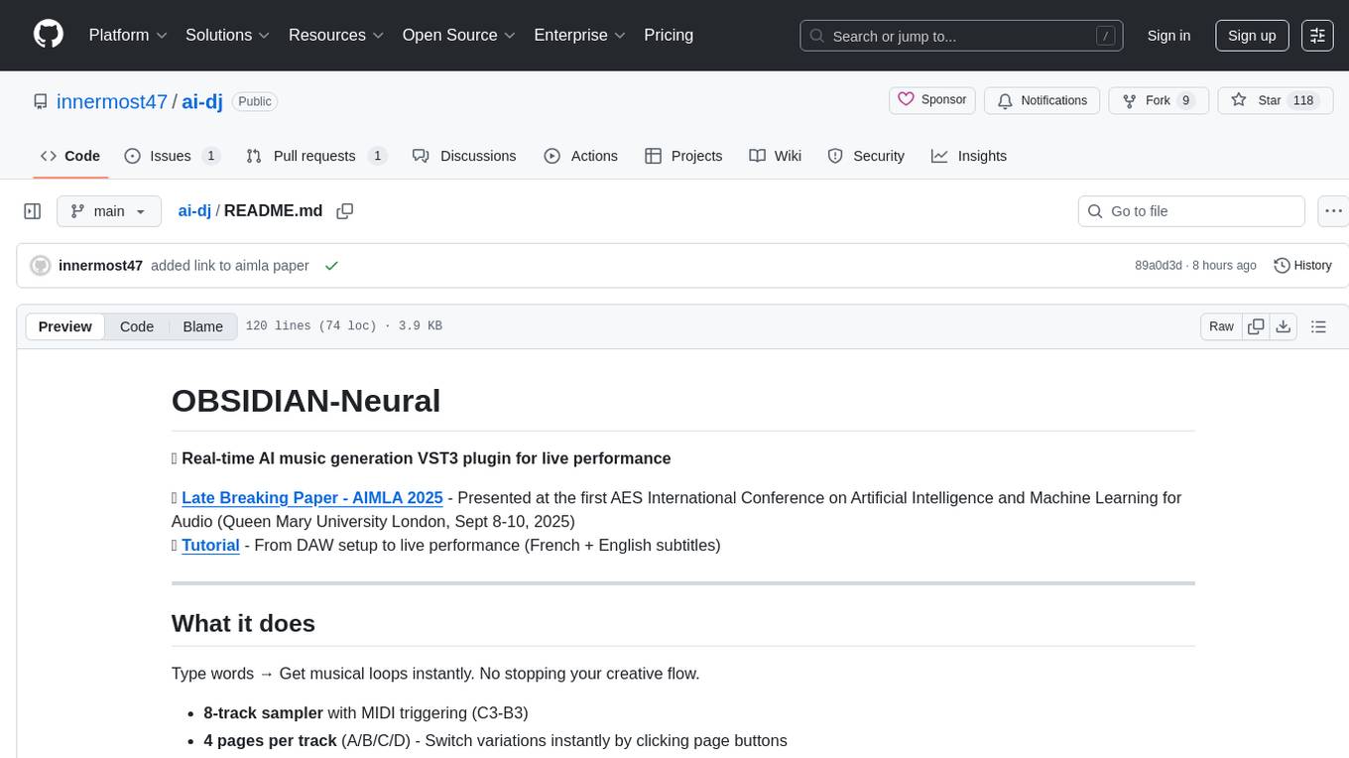Expand the Enterprise menu
This screenshot has width=1349, height=758.
(x=580, y=35)
